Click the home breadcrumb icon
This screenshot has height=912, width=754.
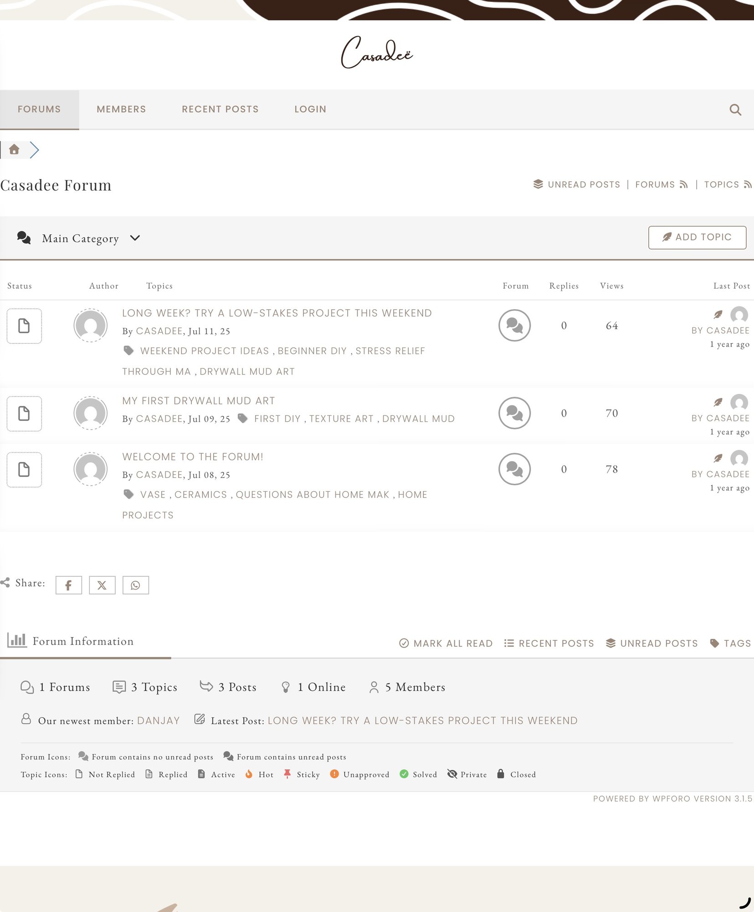point(14,150)
